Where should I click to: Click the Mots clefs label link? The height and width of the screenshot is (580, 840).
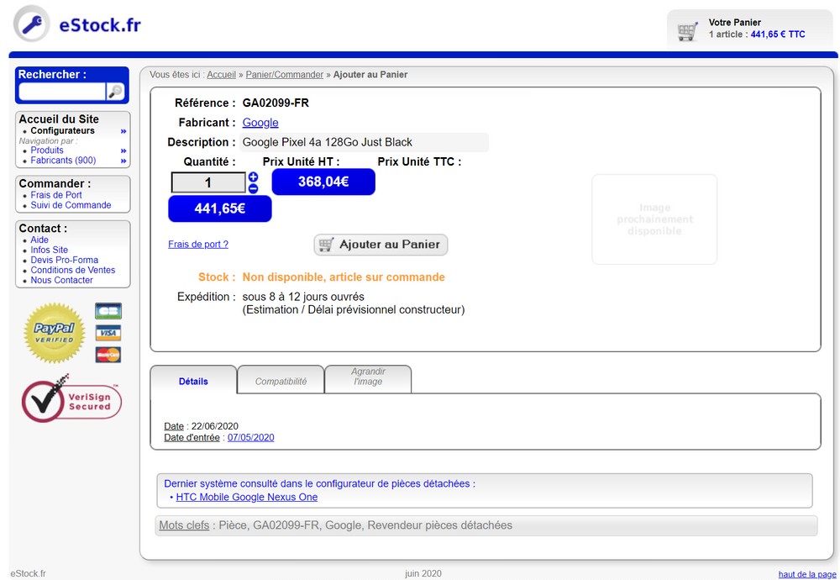(184, 525)
